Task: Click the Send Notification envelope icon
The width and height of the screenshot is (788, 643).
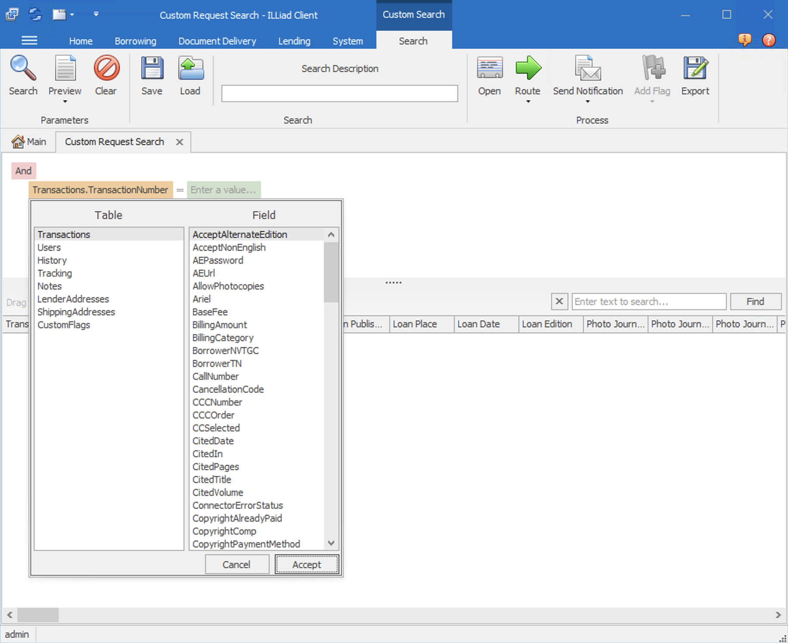Action: (587, 69)
